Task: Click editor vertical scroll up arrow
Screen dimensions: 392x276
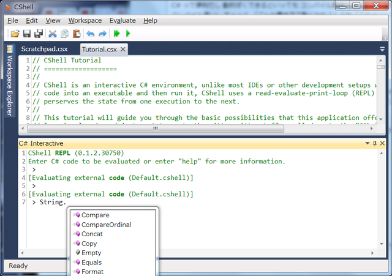Action: point(380,60)
